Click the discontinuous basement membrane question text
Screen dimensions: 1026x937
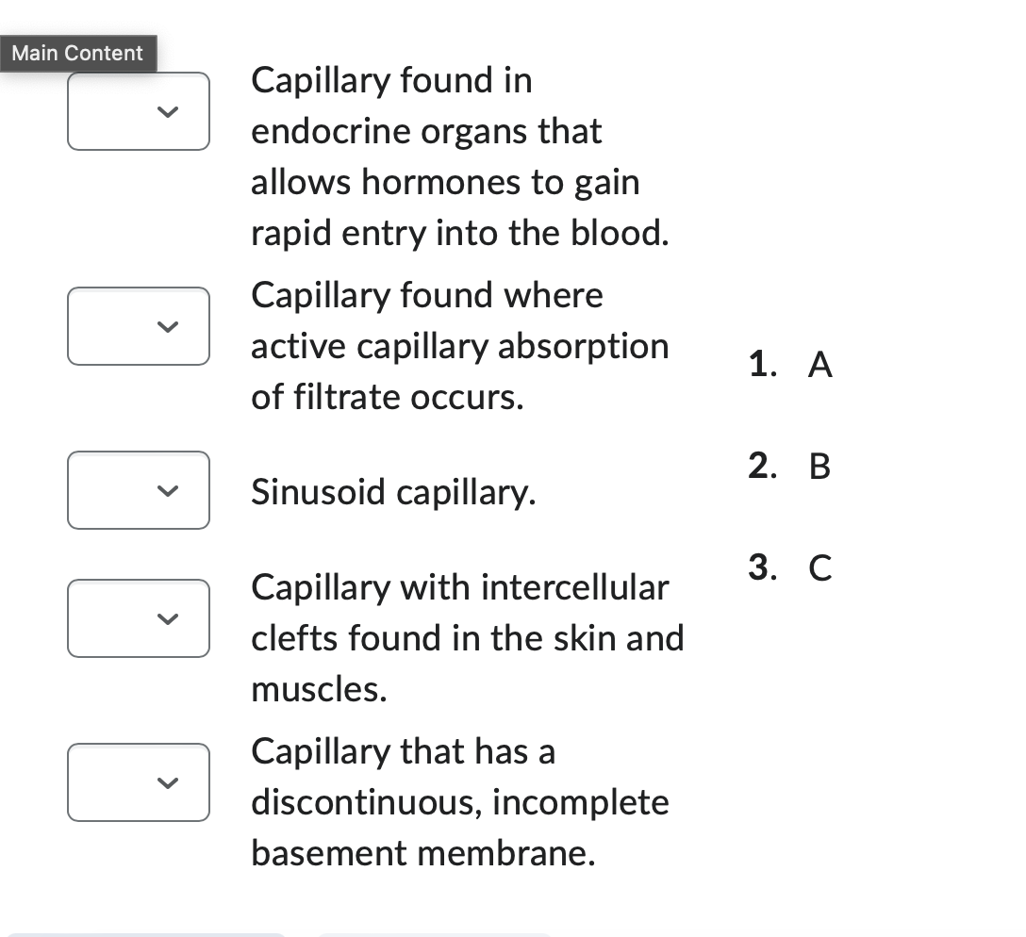tap(459, 802)
